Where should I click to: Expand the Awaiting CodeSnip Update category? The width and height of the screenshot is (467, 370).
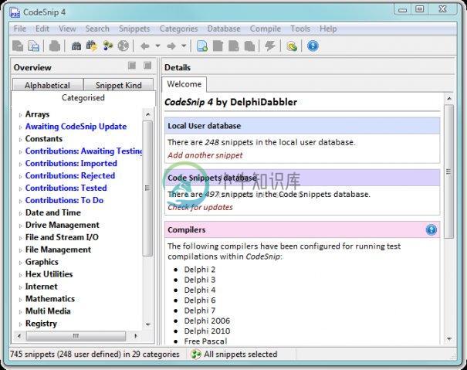(x=20, y=127)
